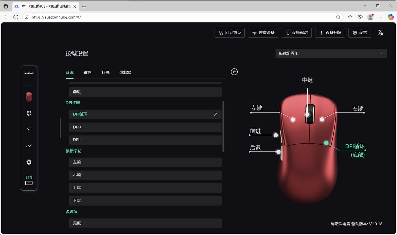Select the DPI+ binding option

pos(145,127)
